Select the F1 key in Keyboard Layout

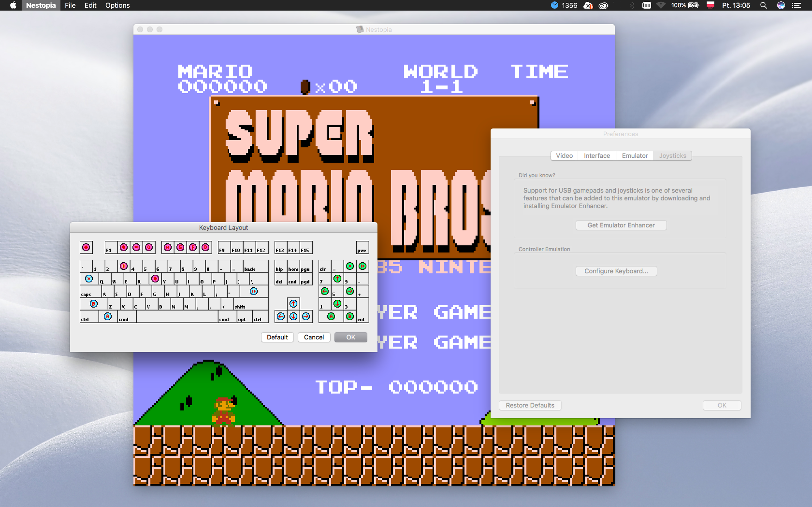tap(111, 247)
